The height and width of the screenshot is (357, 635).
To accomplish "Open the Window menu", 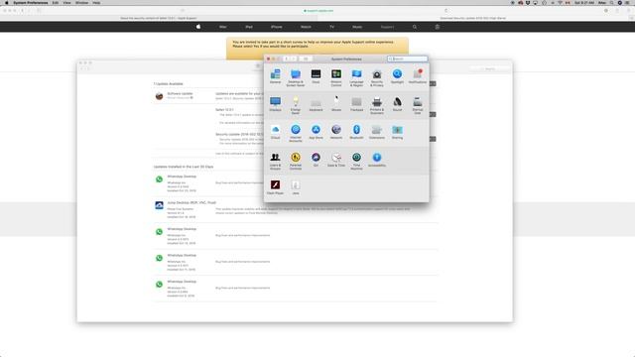I will [81, 3].
